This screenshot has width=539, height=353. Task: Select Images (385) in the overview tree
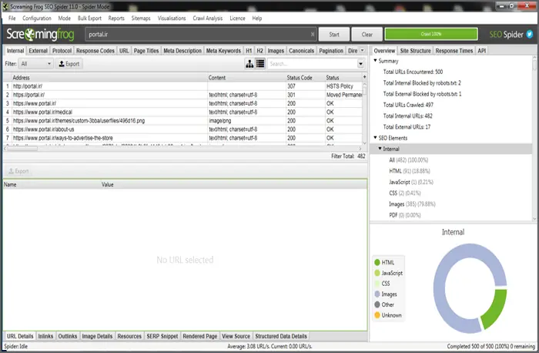point(412,204)
